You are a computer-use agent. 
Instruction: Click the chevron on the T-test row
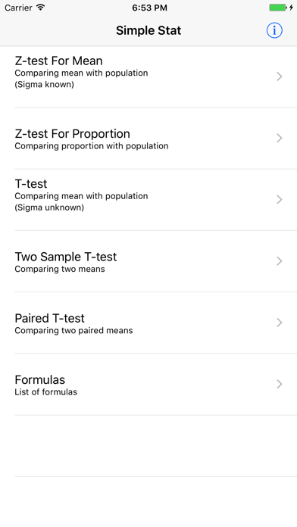point(279,200)
